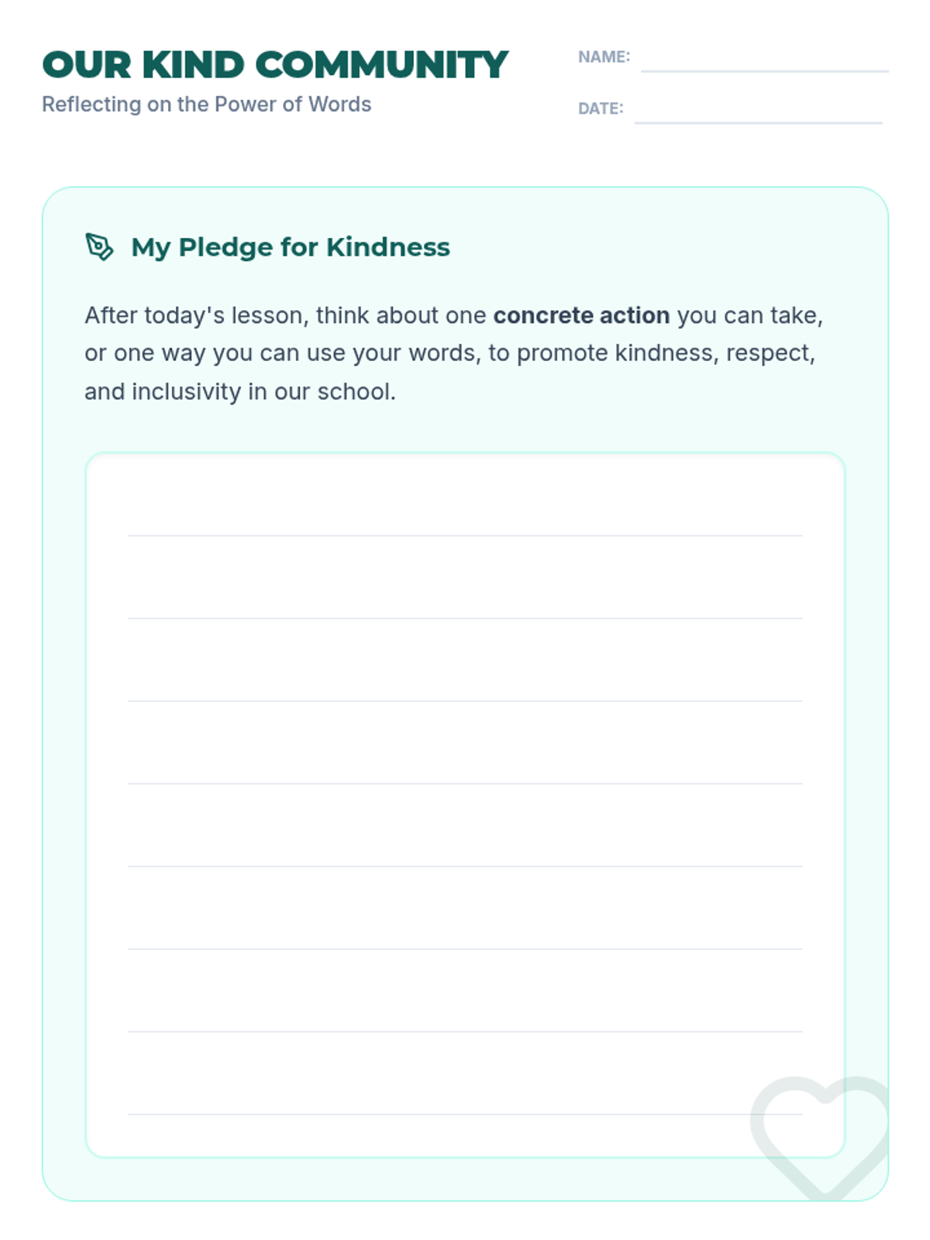This screenshot has height=1240, width=930.
Task: Click the 'After today's lesson' instruction text
Action: 196,315
